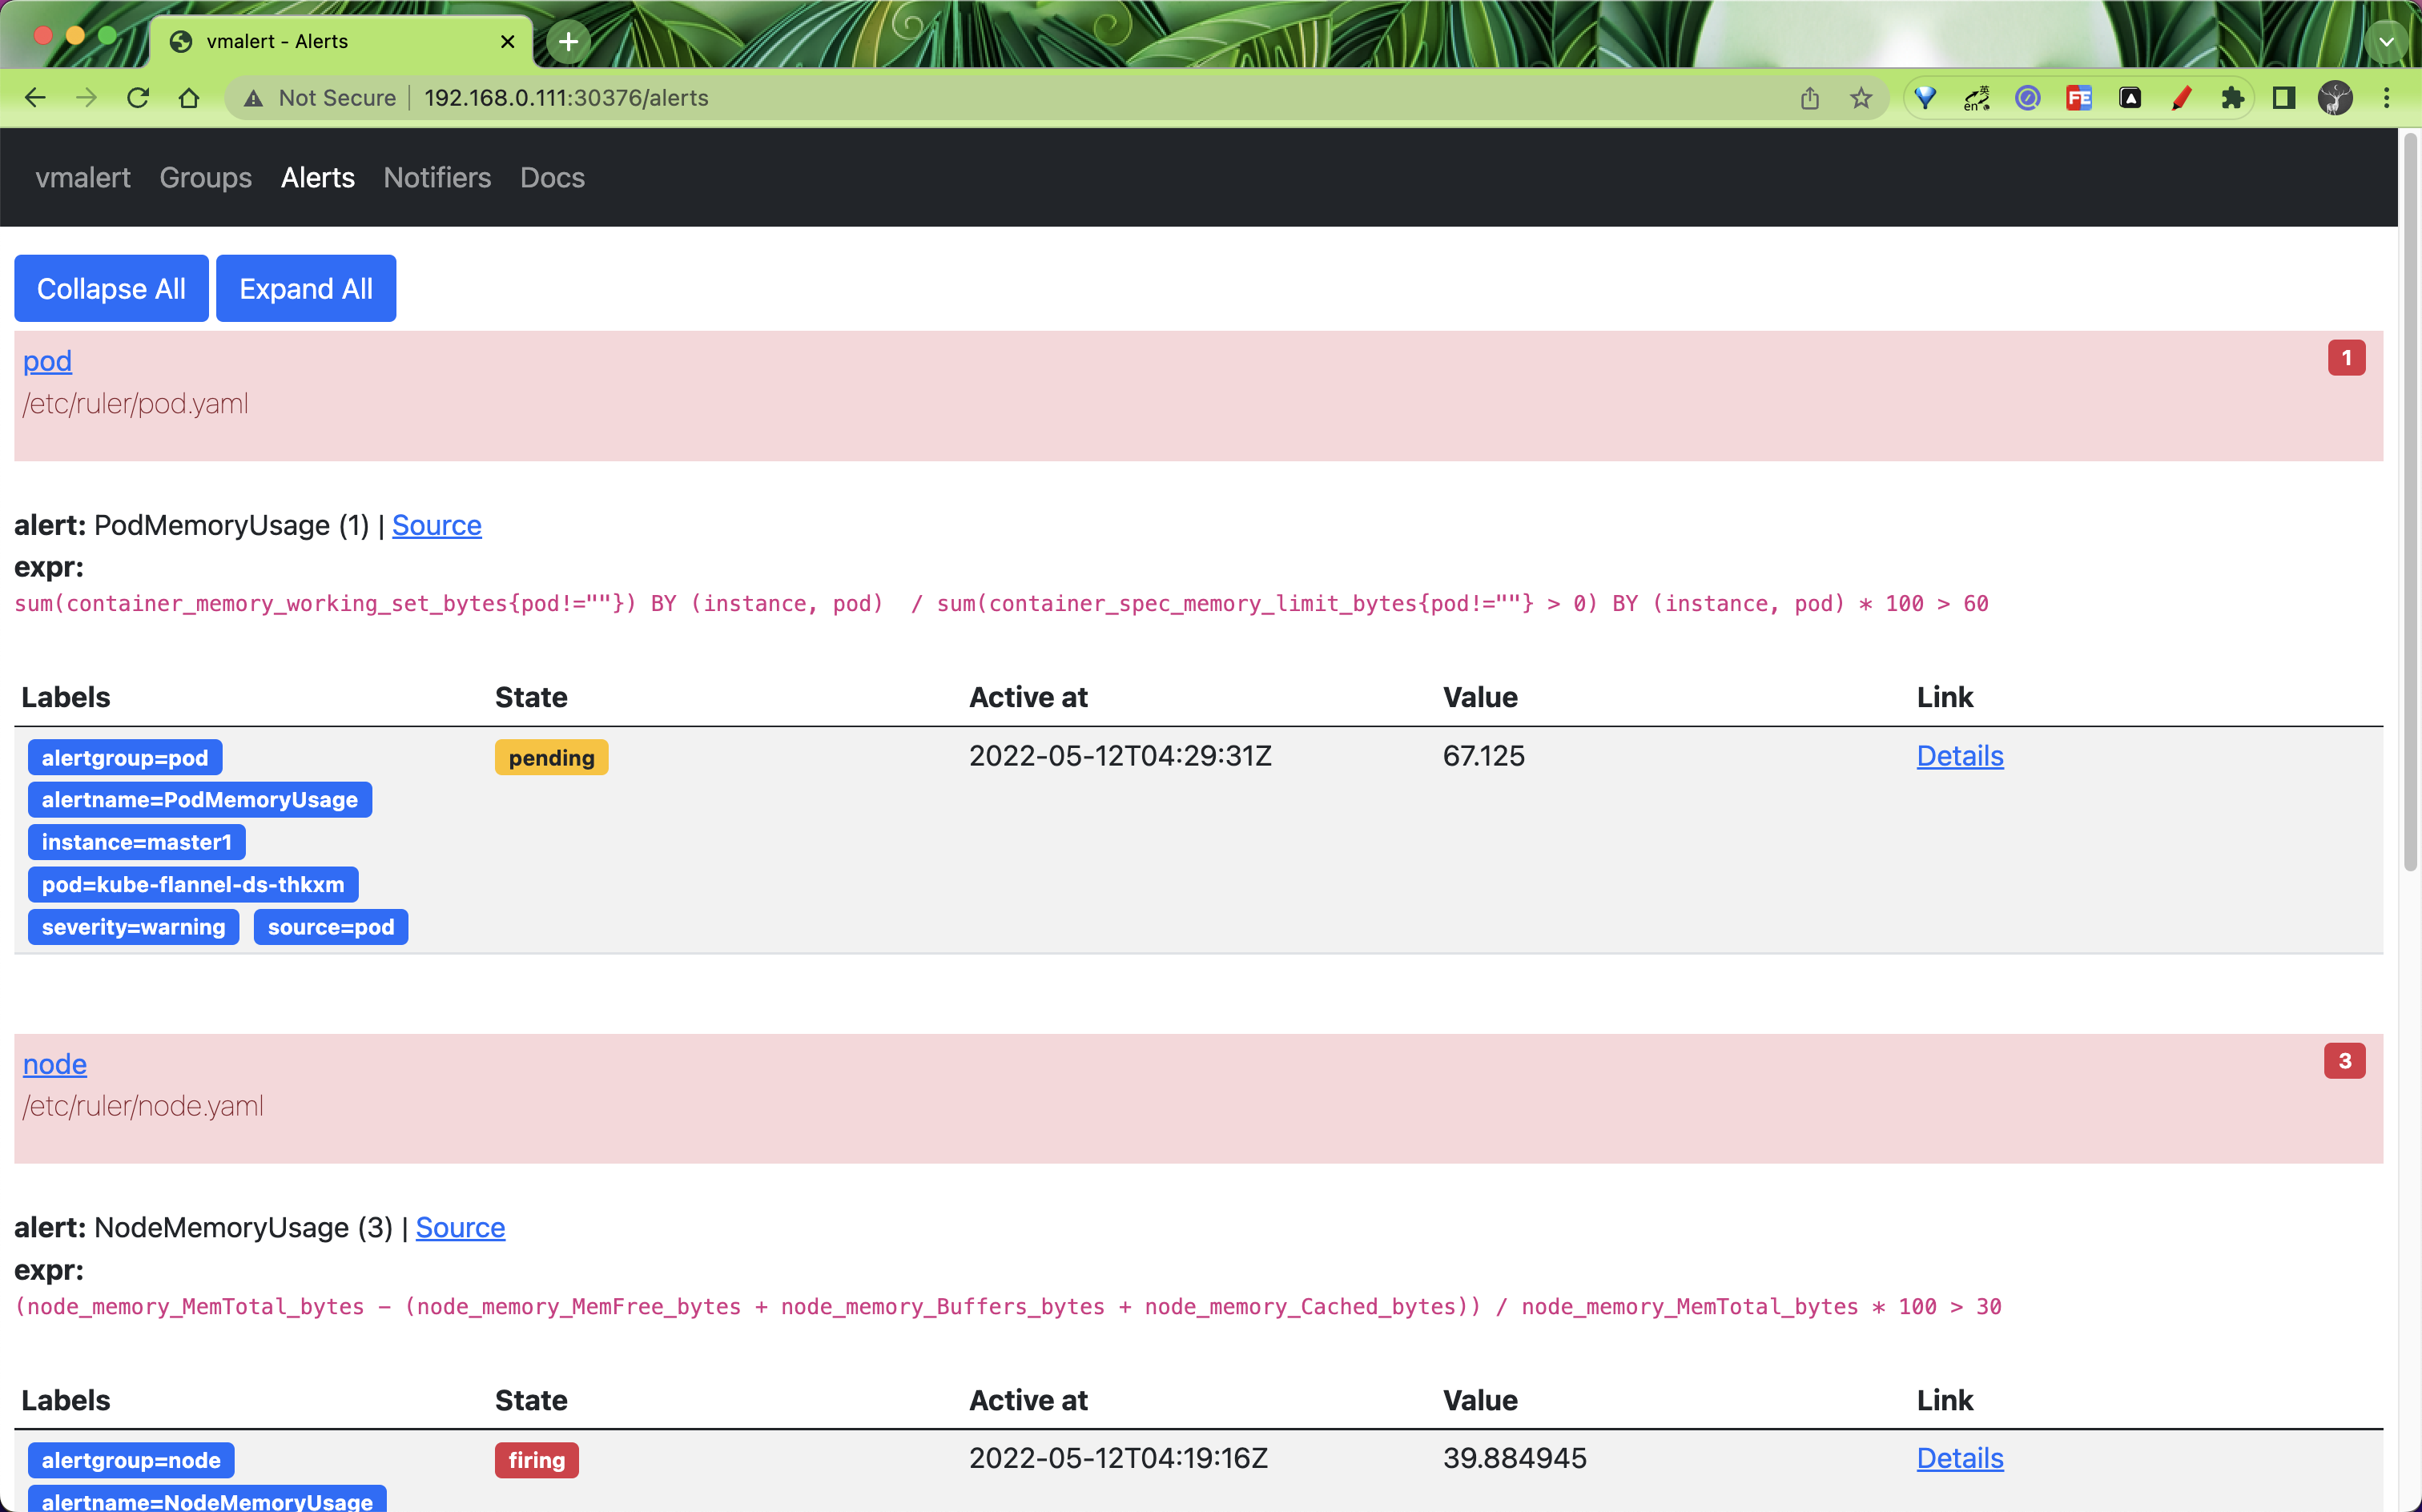Image resolution: width=2422 pixels, height=1512 pixels.
Task: Reload the current page
Action: [x=137, y=97]
